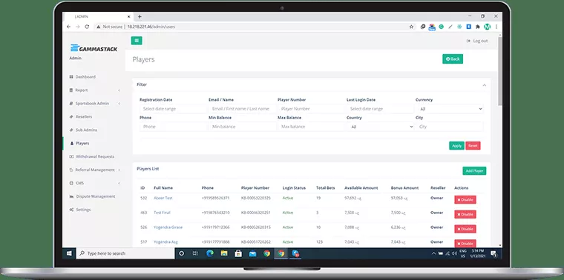Image resolution: width=564 pixels, height=280 pixels.
Task: Click the page vertical scrollbar
Action: [x=500, y=70]
